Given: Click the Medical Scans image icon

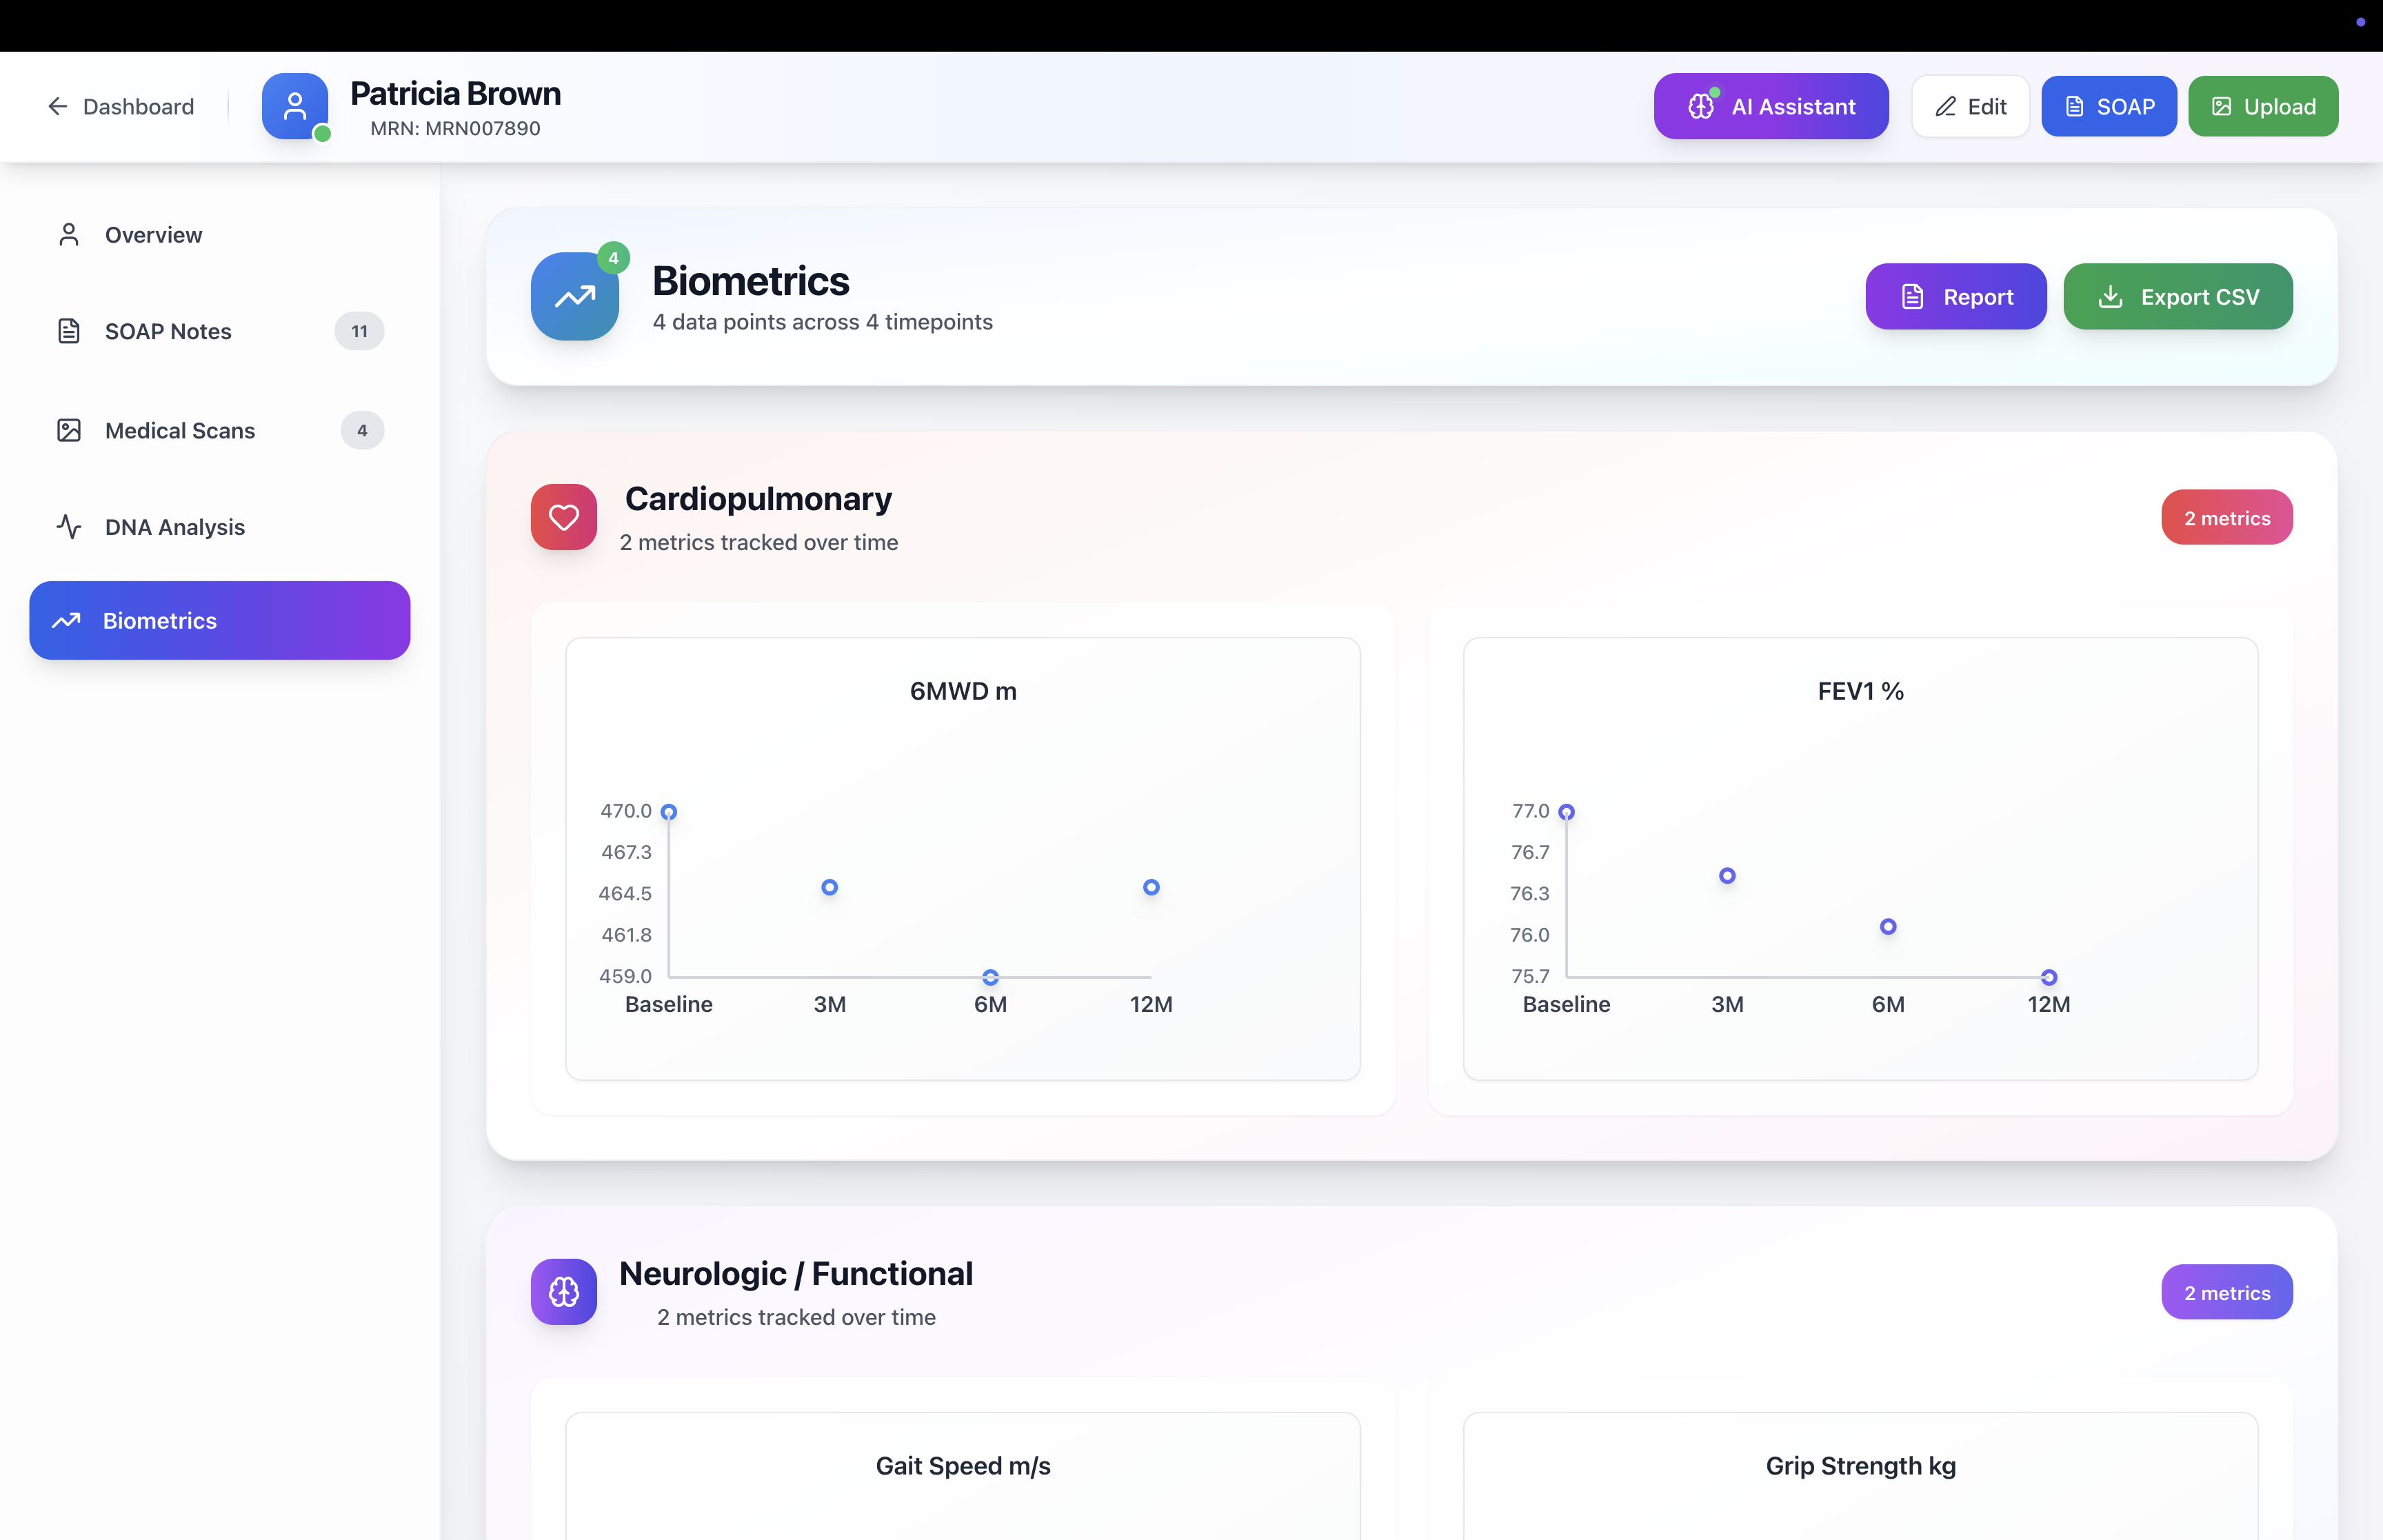Looking at the screenshot, I should (68, 430).
